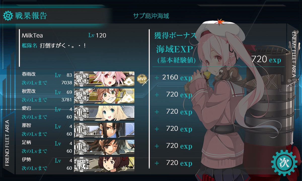
Task: Click 愛宕's 重巡 ship type gear icon
Action: pyautogui.click(x=81, y=113)
